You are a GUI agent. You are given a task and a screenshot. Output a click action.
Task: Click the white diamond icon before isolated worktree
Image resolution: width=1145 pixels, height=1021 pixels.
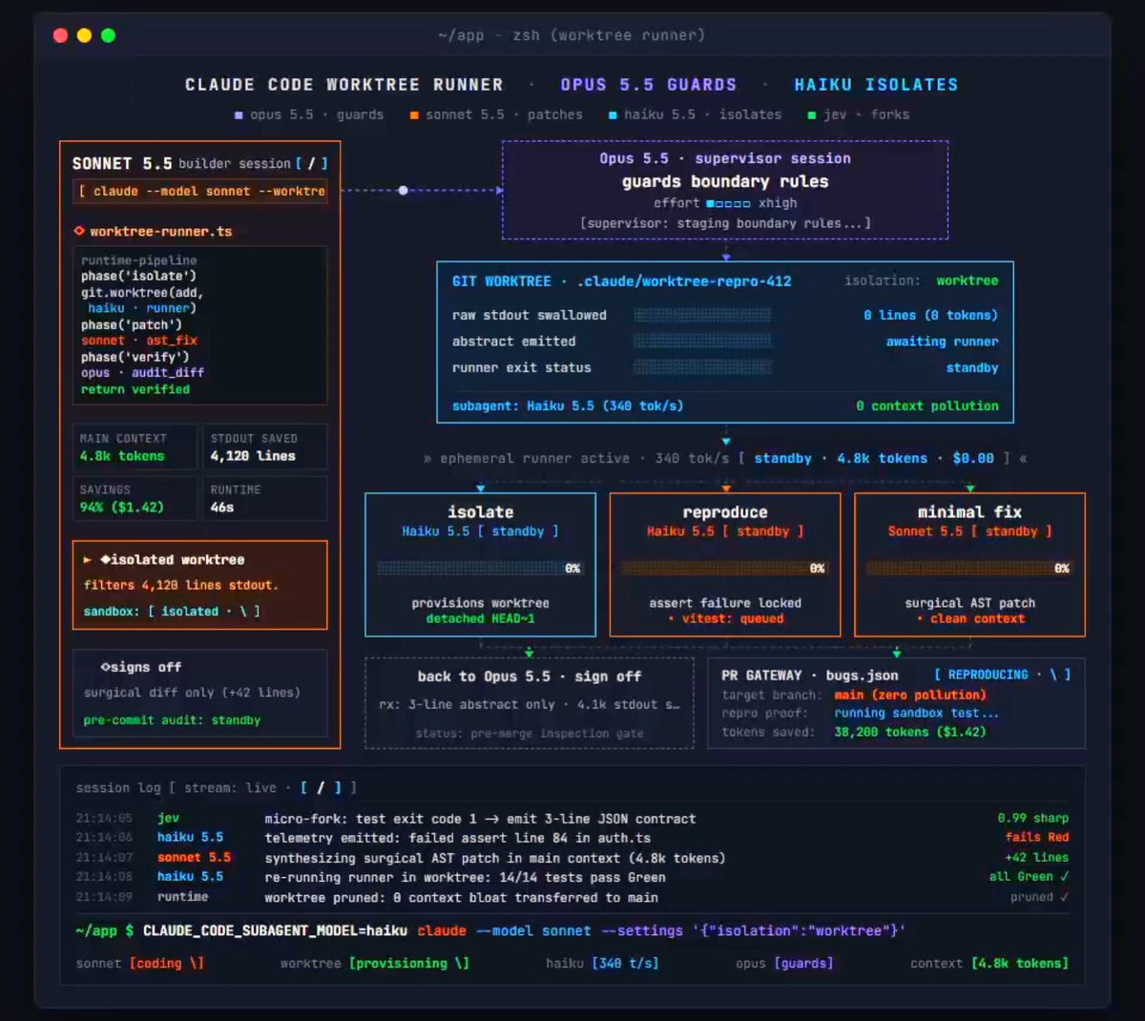(105, 559)
